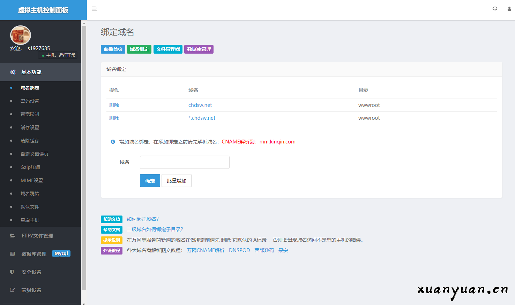This screenshot has height=305, width=515.
Task: Open 密码设置 in the sidebar
Action: coord(30,101)
